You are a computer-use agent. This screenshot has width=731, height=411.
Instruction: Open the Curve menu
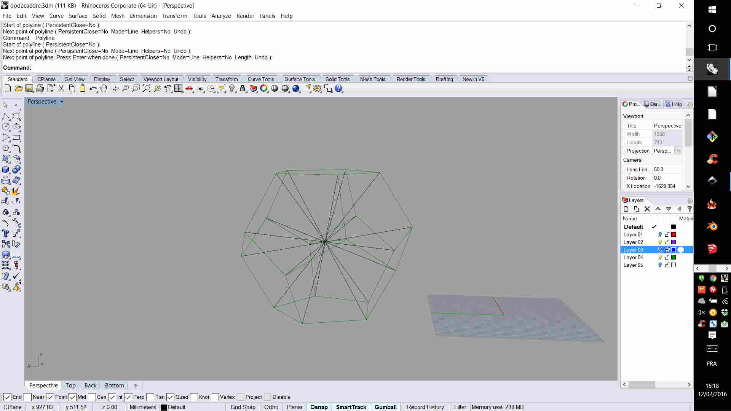(56, 16)
